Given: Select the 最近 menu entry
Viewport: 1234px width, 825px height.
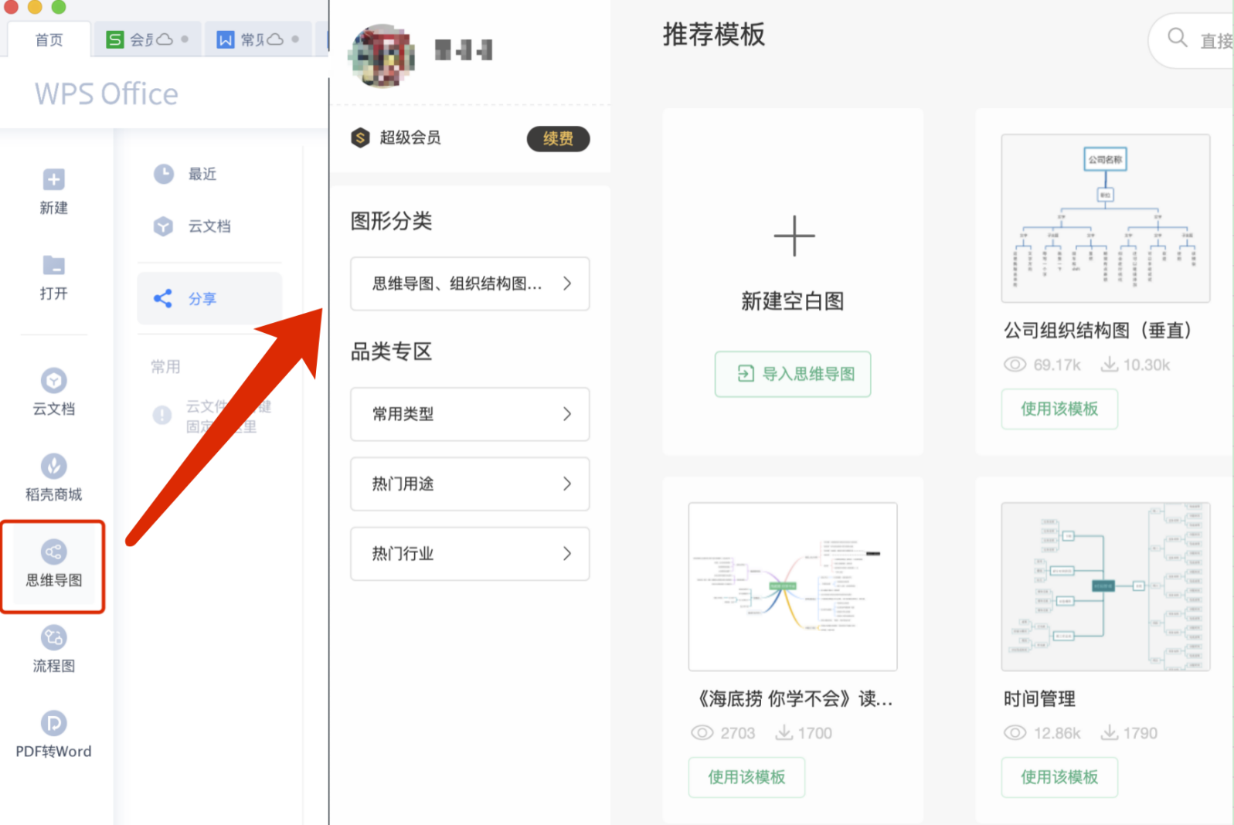Looking at the screenshot, I should click(x=209, y=174).
